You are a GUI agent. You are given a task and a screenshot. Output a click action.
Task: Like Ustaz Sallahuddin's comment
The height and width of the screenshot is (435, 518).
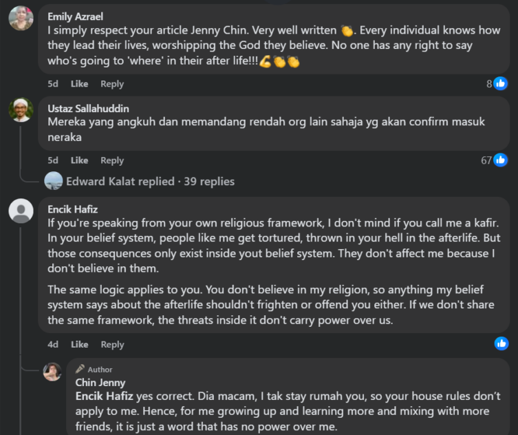click(79, 160)
